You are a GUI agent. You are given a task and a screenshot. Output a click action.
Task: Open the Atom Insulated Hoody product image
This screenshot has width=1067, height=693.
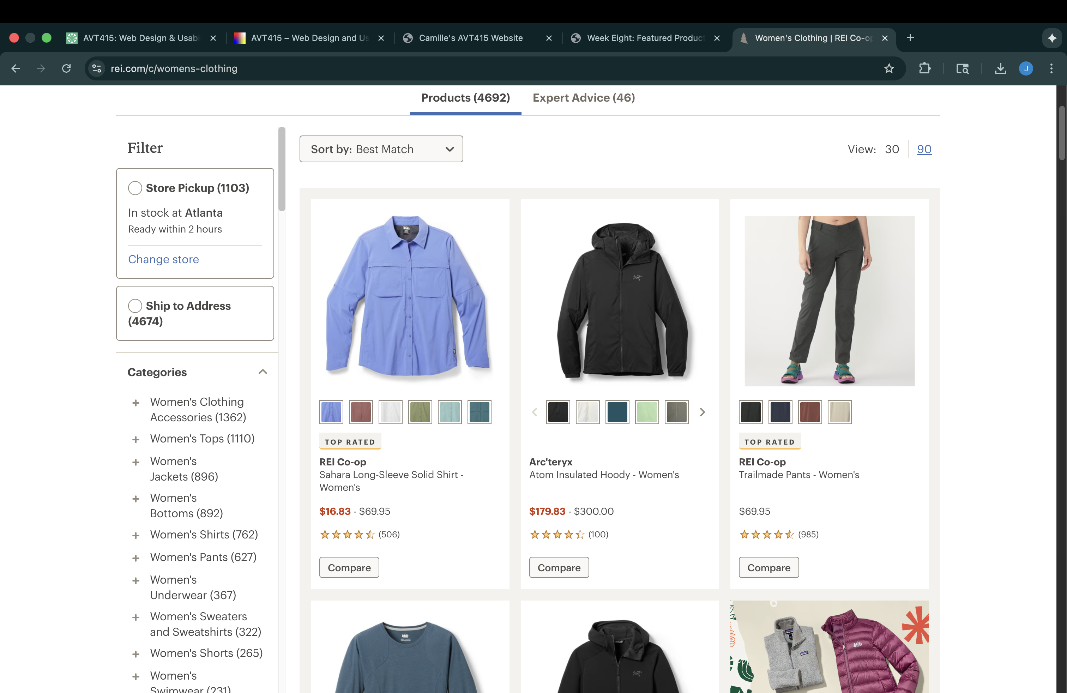pos(620,300)
